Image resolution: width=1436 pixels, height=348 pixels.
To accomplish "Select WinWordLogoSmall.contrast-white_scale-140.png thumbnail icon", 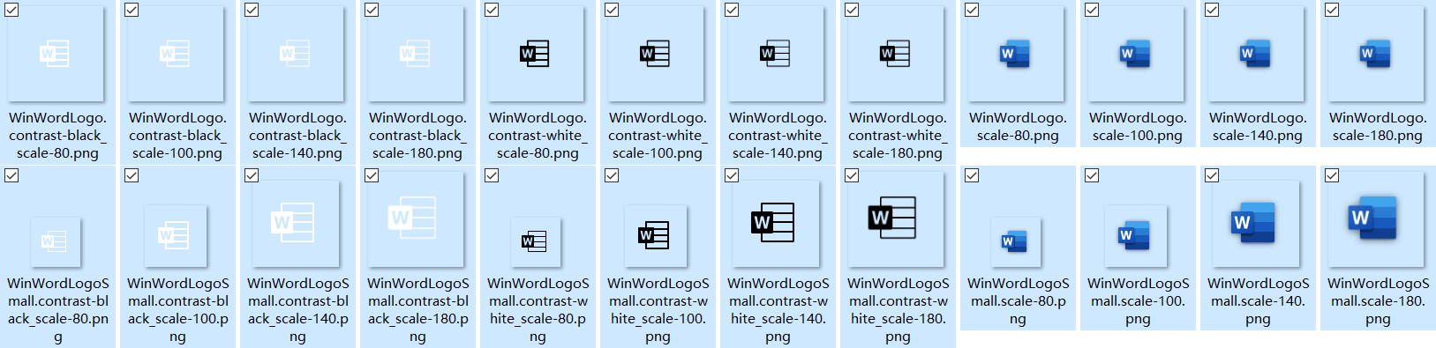I will tap(775, 224).
